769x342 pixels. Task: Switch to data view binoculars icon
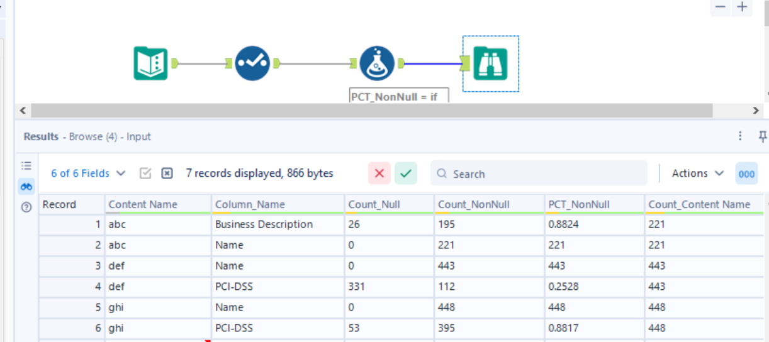coord(26,186)
